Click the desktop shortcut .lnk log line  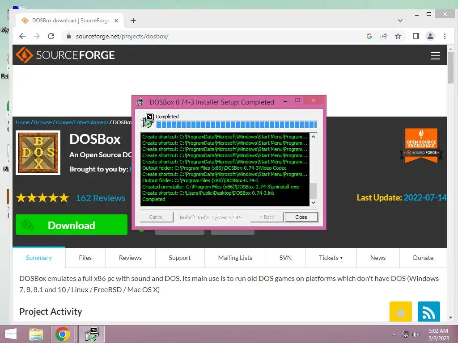point(208,193)
